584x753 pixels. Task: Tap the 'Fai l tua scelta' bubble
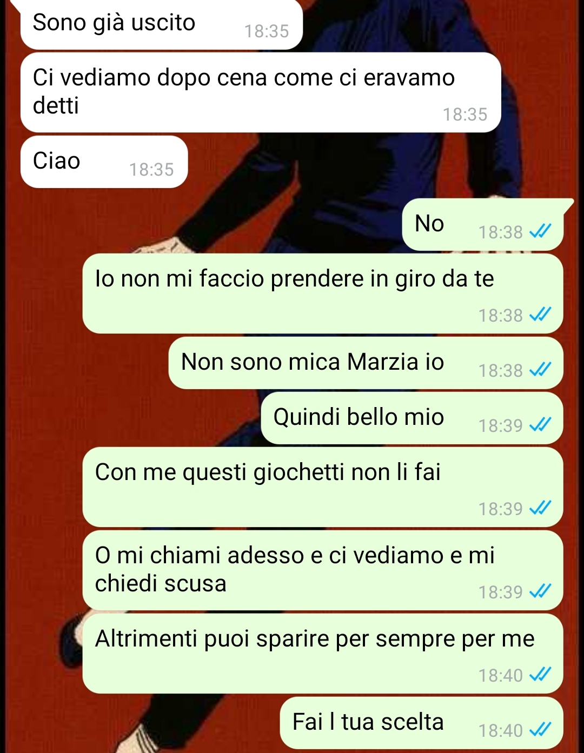422,723
